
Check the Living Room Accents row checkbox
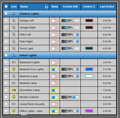coord(6,104)
